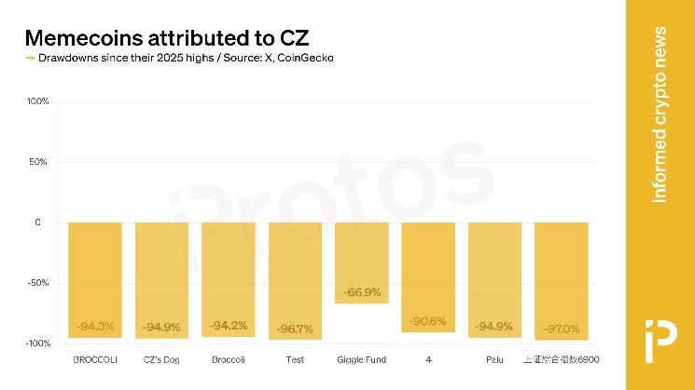
Task: Click the -66.9% value label
Action: pyautogui.click(x=362, y=292)
